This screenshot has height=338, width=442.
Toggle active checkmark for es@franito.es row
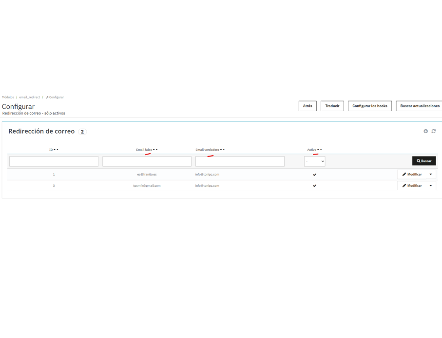click(315, 175)
